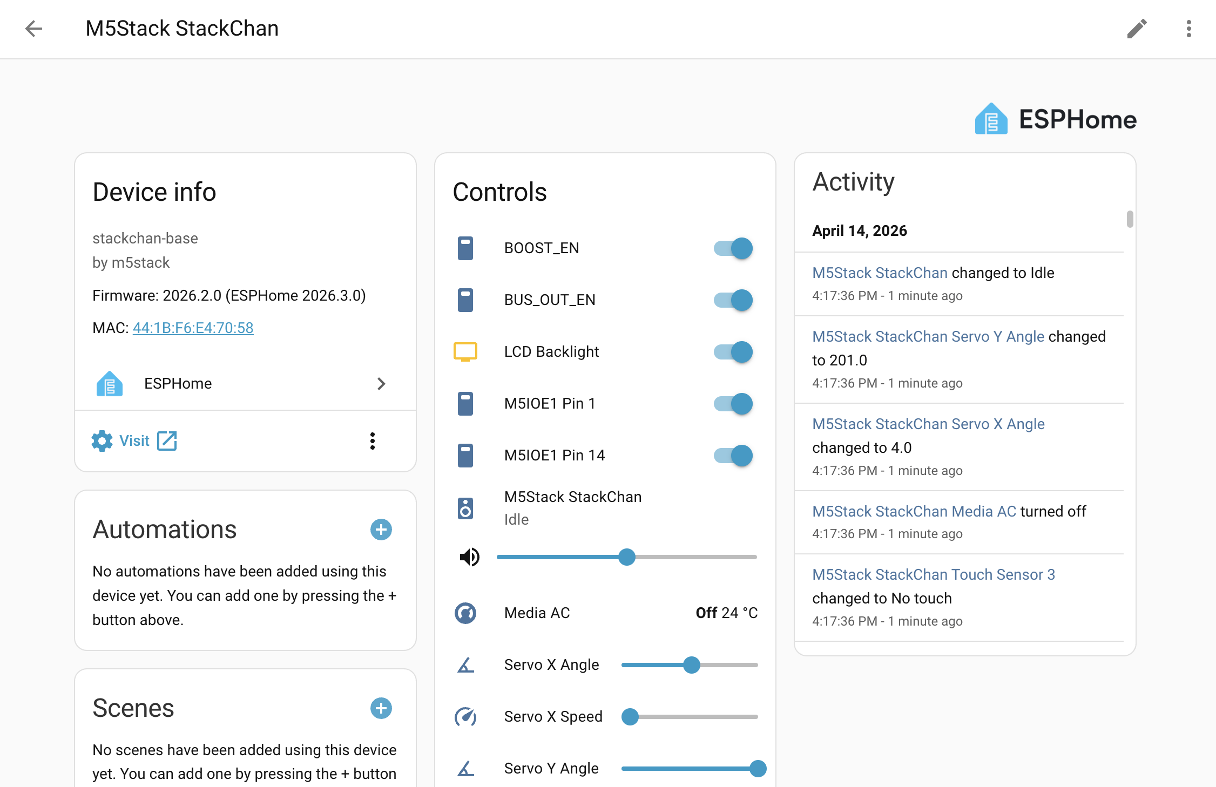Turn off the LCD Backlight switch

[733, 352]
